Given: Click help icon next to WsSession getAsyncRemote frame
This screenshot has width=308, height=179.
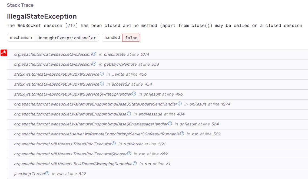Looking at the screenshot, I should (x=94, y=64).
